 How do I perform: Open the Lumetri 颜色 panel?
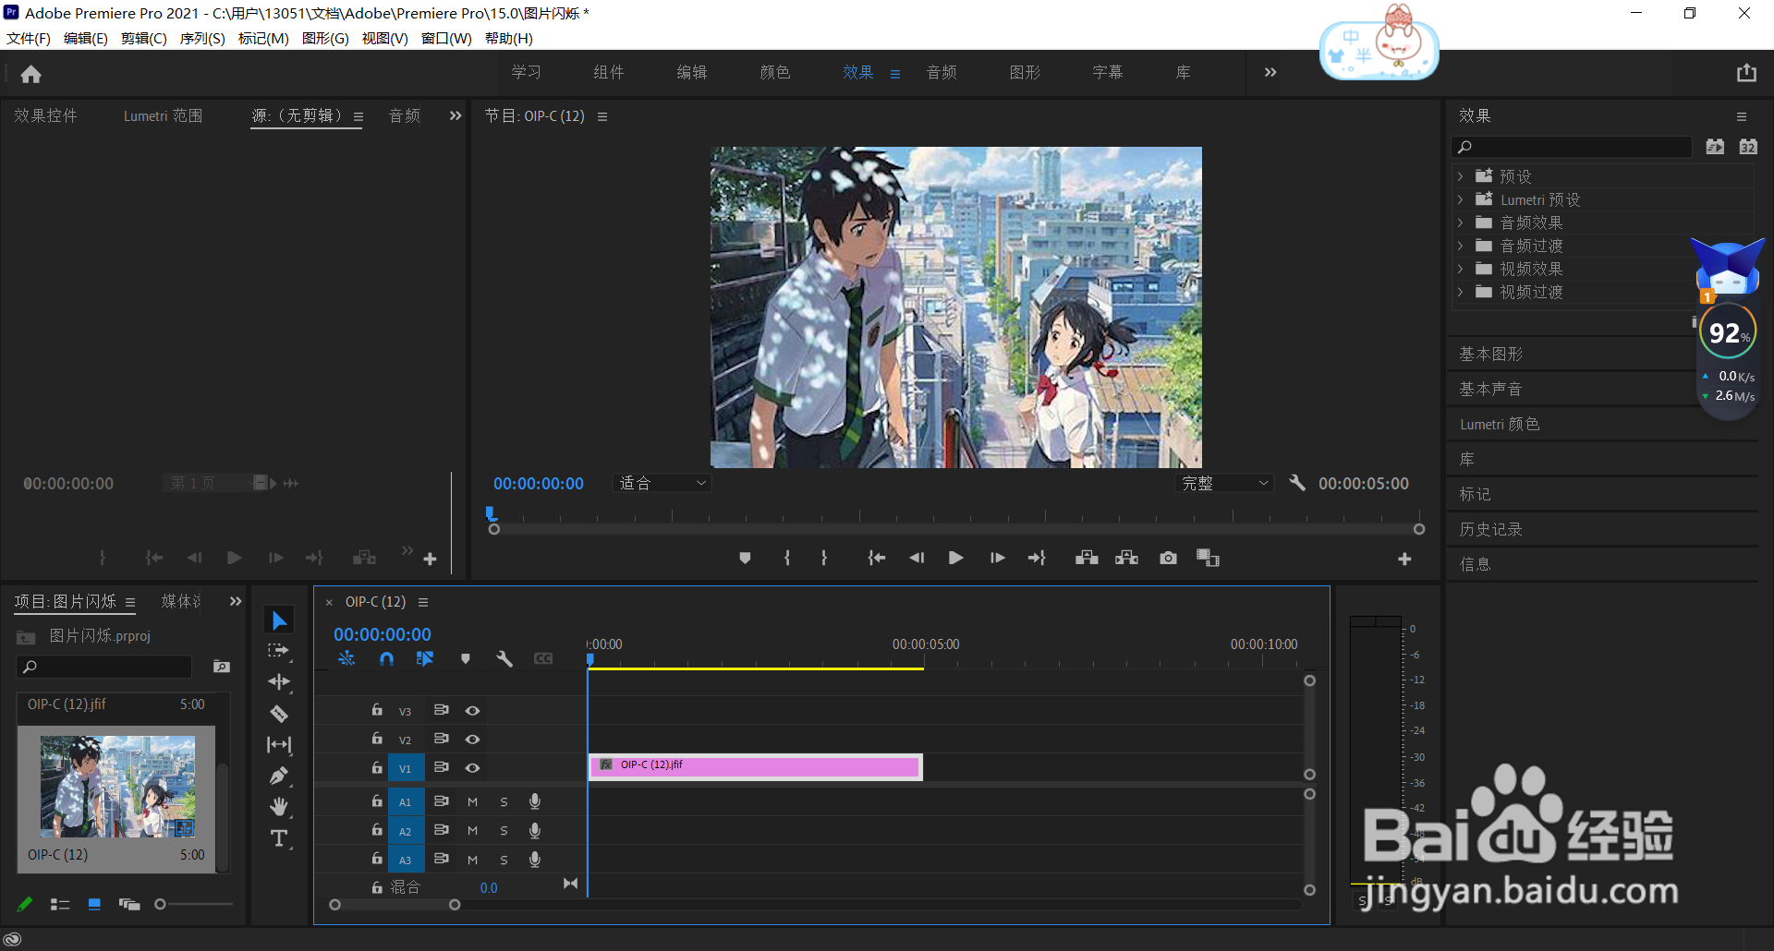coord(1500,424)
